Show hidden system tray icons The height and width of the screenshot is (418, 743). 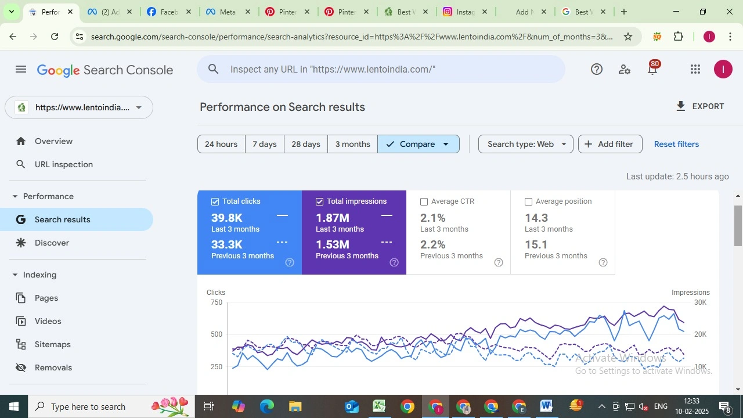(601, 406)
